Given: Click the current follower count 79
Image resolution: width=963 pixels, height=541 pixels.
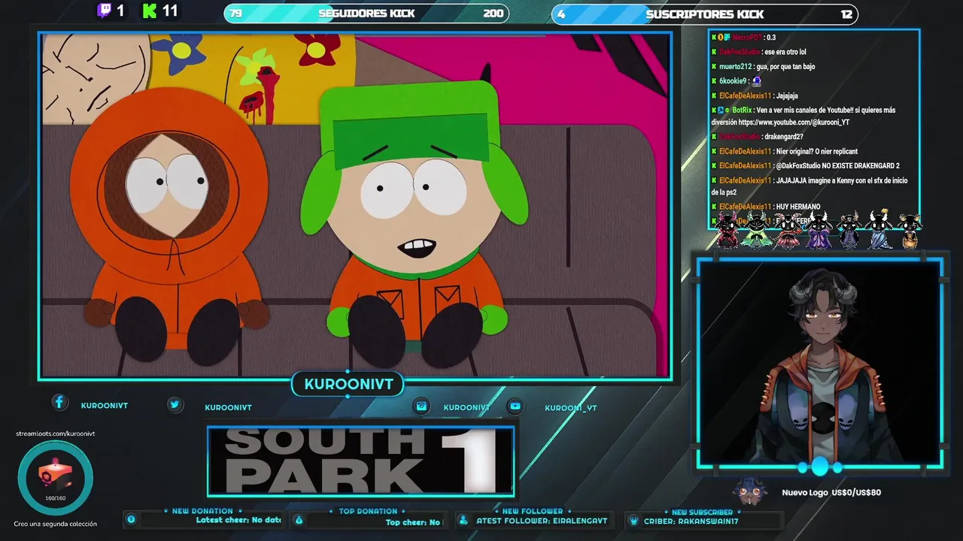Looking at the screenshot, I should [235, 14].
